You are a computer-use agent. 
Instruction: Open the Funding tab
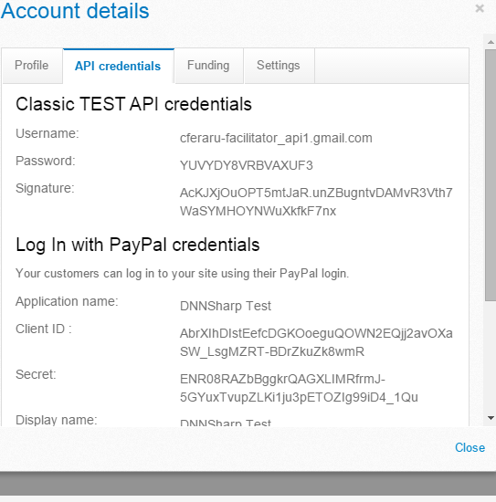[x=208, y=66]
